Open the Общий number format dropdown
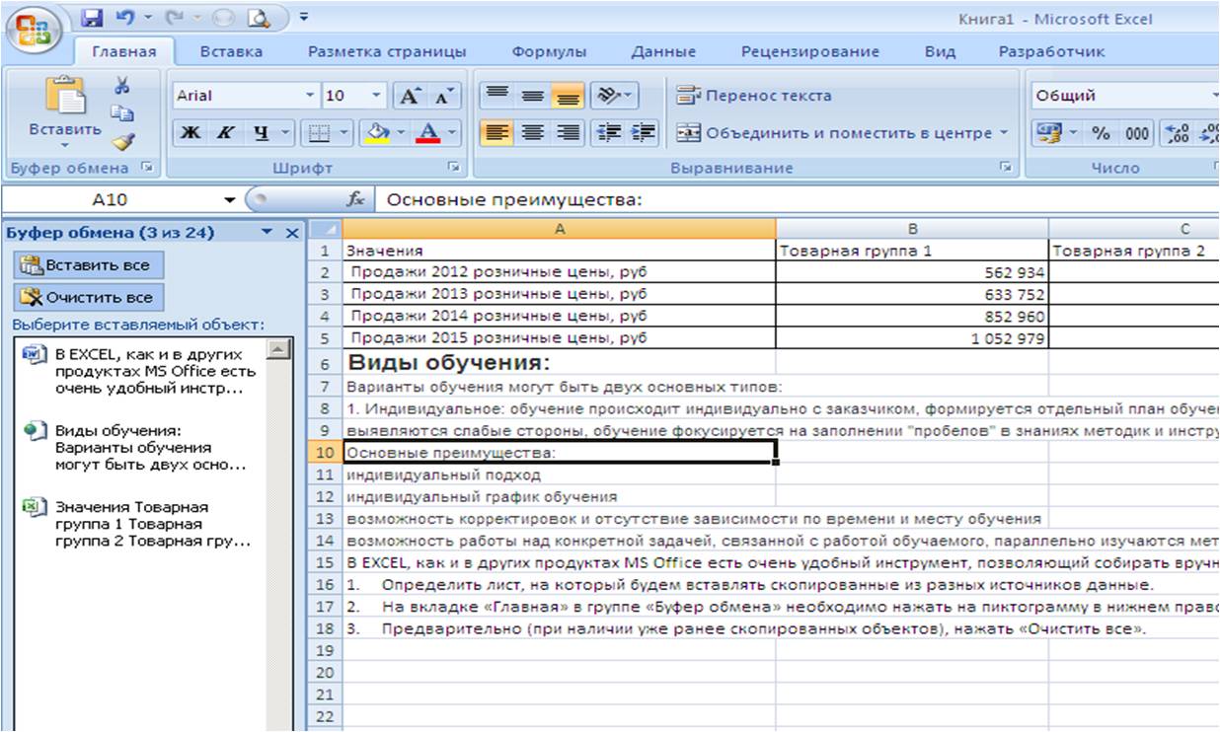1220x732 pixels. click(x=1214, y=96)
